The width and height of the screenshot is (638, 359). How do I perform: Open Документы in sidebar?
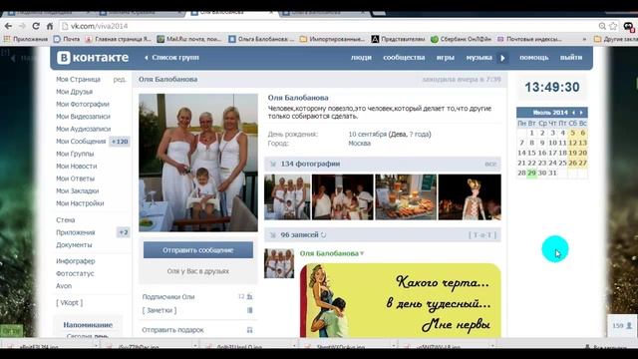74,244
